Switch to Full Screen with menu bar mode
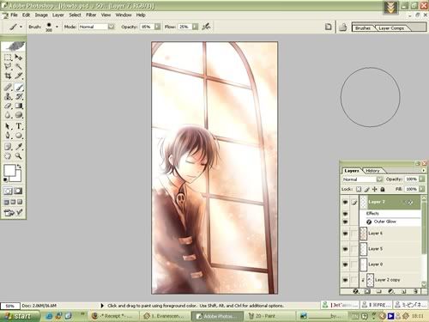 tap(13, 202)
